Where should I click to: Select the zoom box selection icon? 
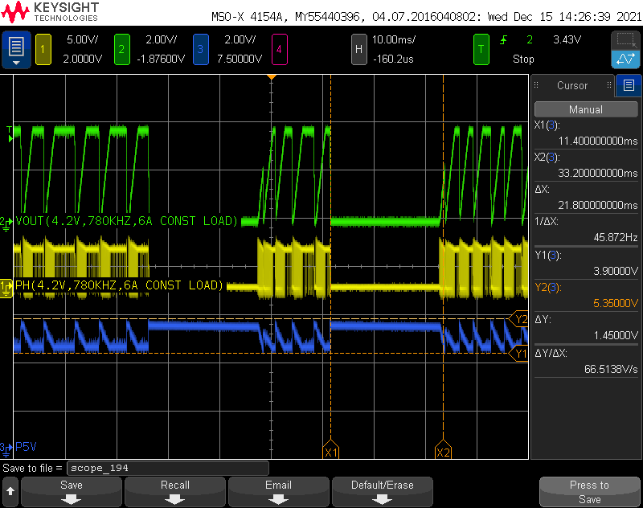click(x=625, y=40)
